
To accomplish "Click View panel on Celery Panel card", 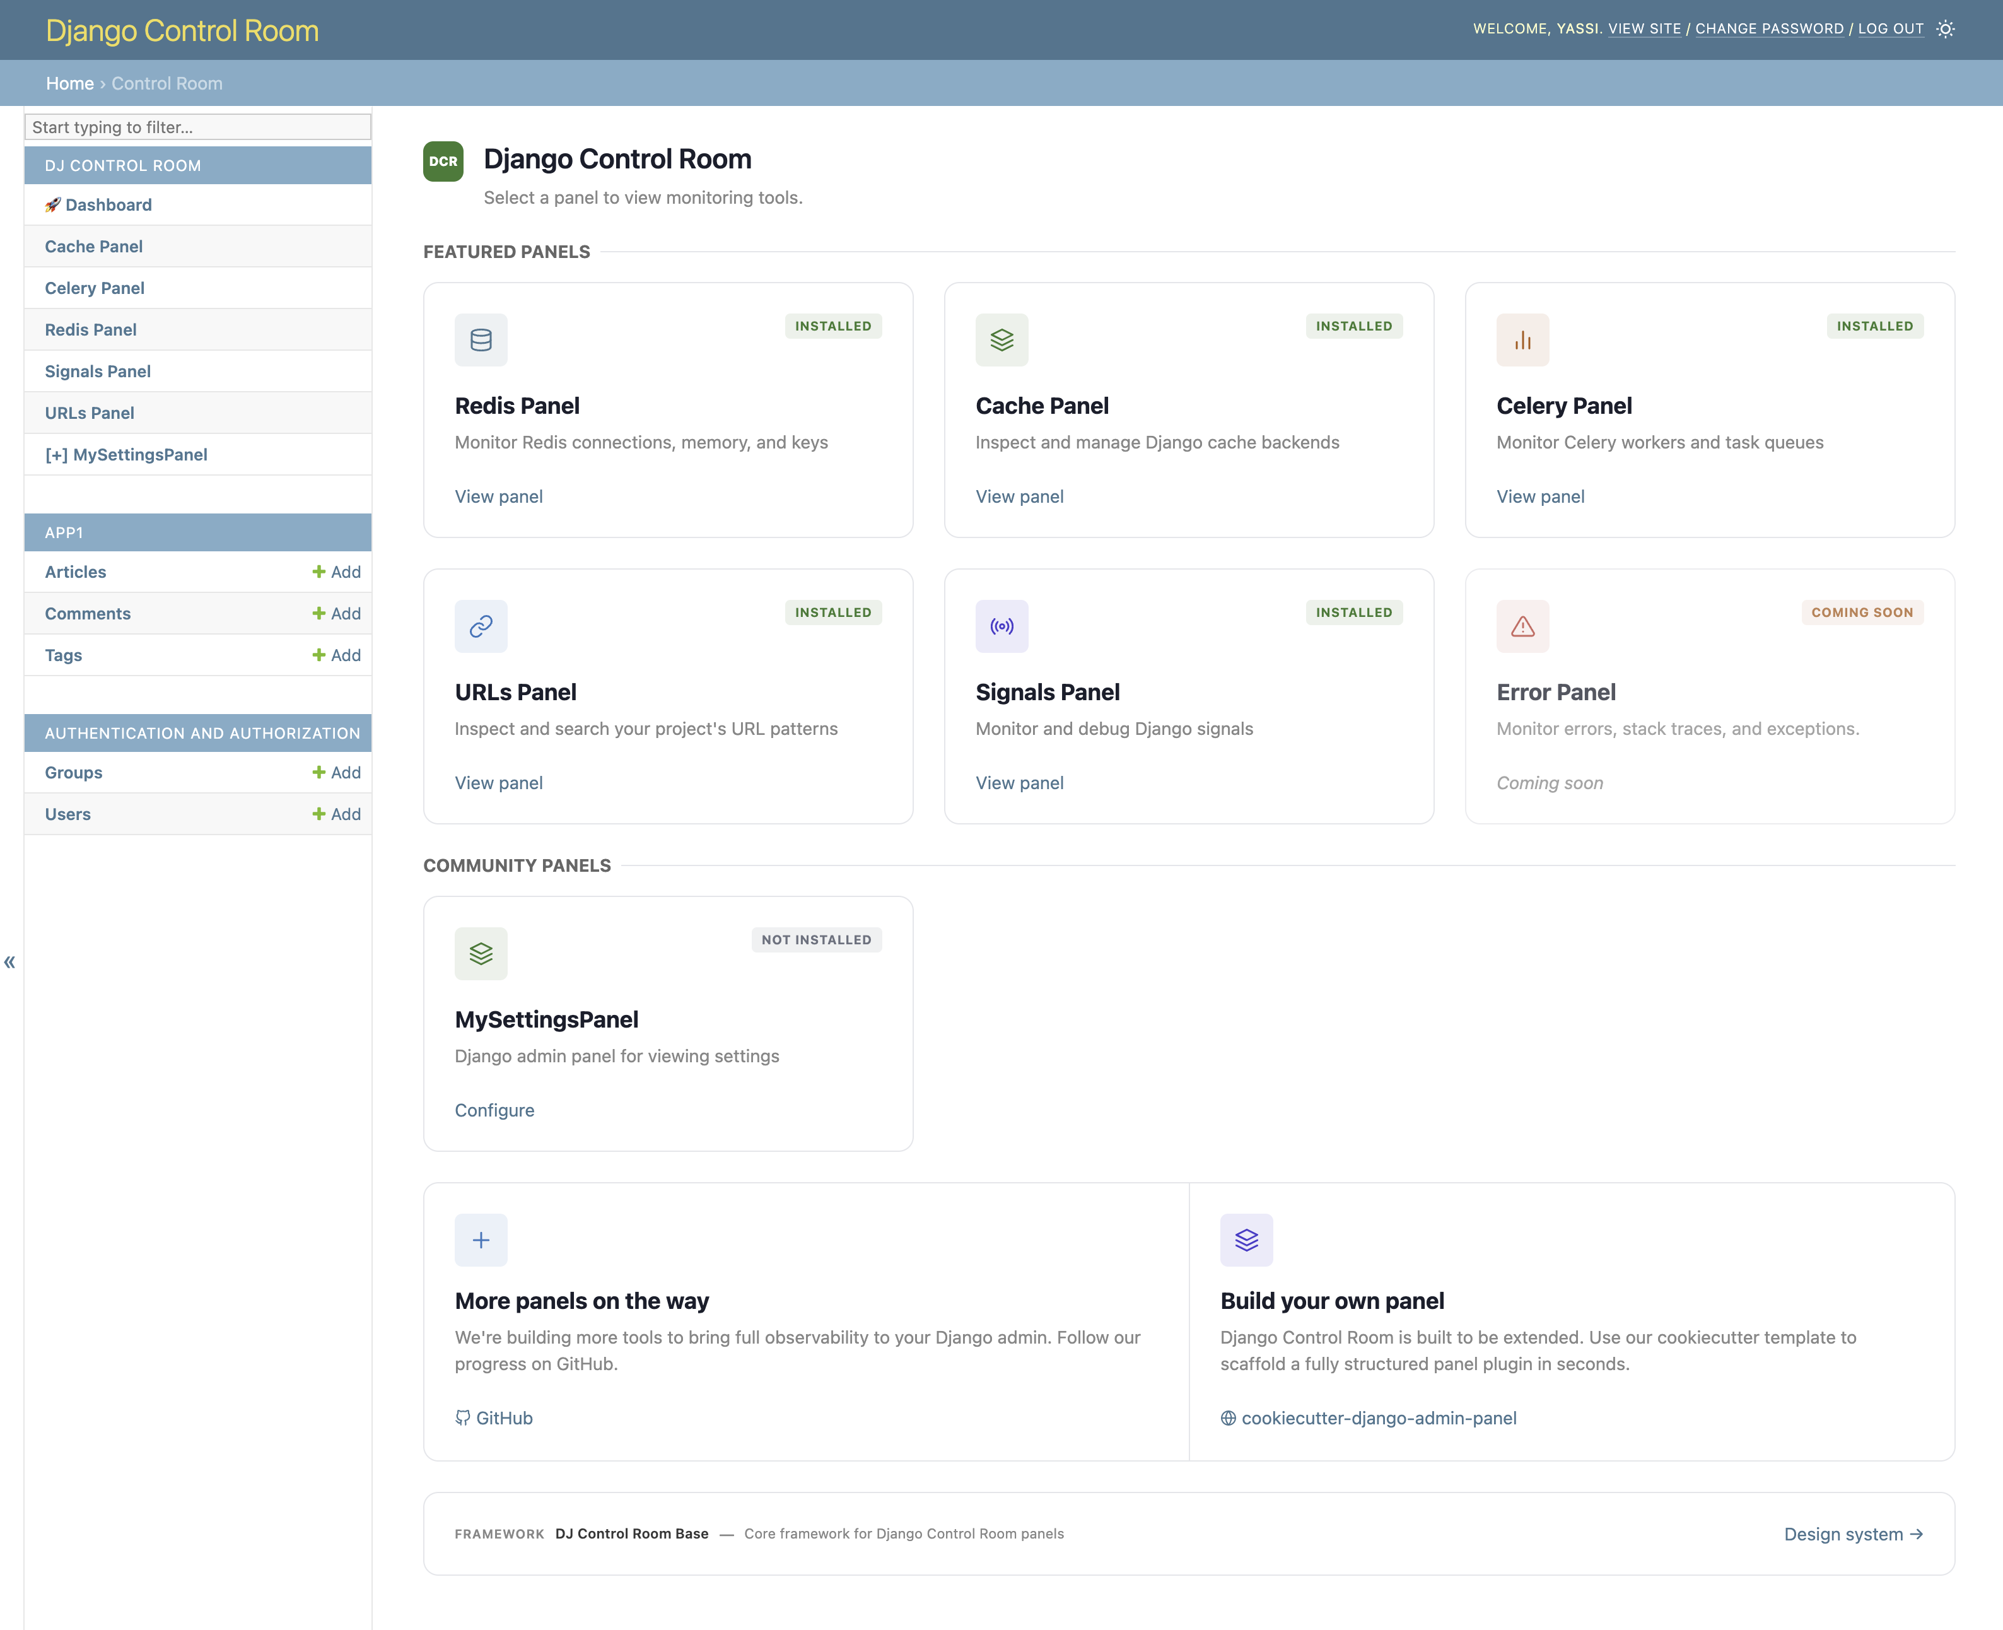I will click(1540, 496).
